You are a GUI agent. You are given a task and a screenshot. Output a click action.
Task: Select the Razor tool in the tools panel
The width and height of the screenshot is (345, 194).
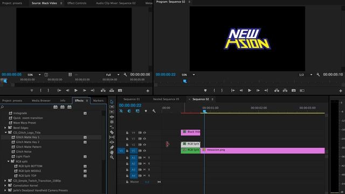(112, 132)
